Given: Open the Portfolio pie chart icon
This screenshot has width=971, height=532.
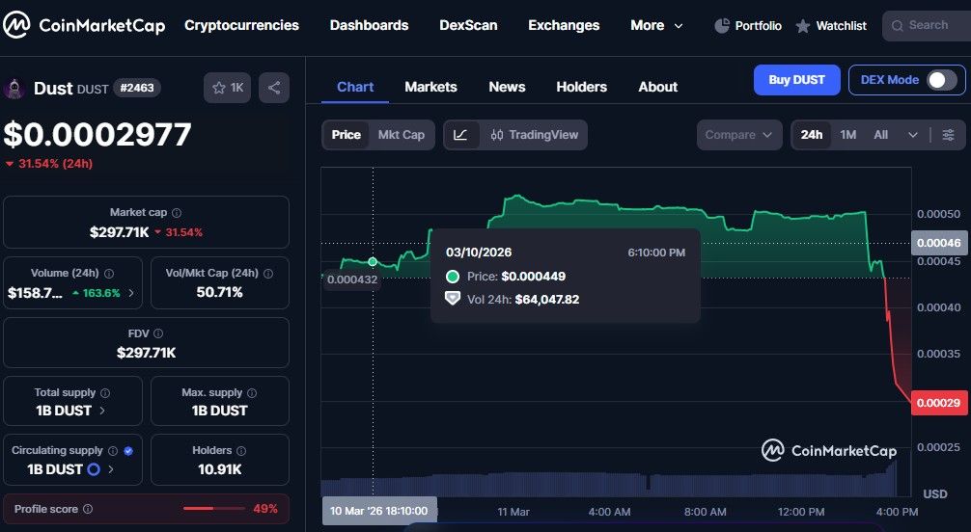Looking at the screenshot, I should pyautogui.click(x=721, y=25).
